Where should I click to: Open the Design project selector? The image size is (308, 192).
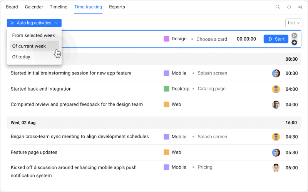click(175, 39)
